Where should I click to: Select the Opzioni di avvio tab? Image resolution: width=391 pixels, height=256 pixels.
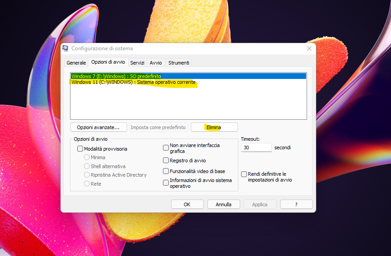tap(108, 62)
